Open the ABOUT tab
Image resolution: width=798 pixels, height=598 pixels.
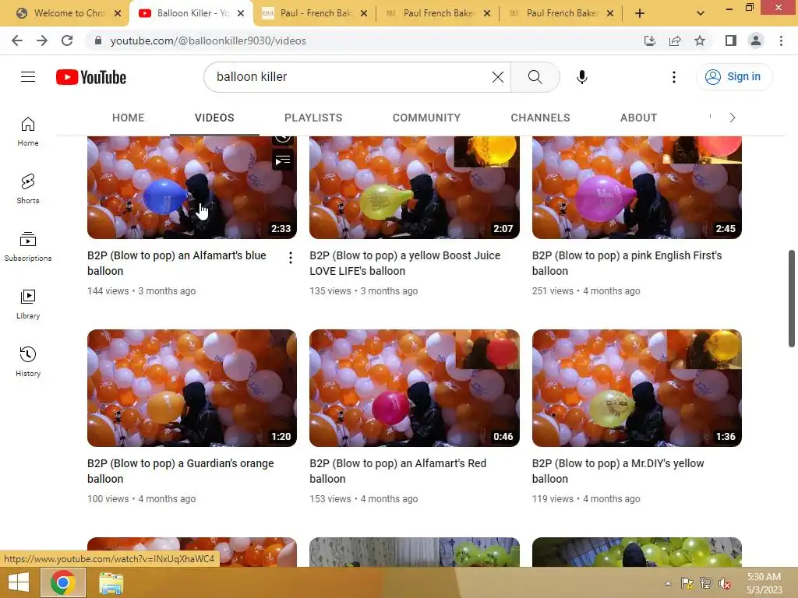click(639, 118)
